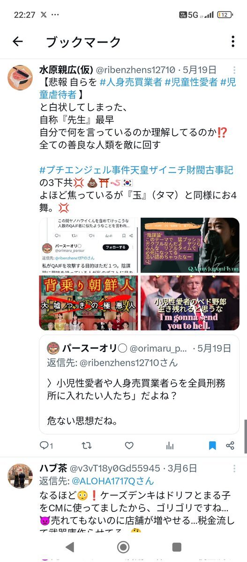Open 水原親広(仮) profile avatar
Screen dimensions: 247x562
(20, 77)
